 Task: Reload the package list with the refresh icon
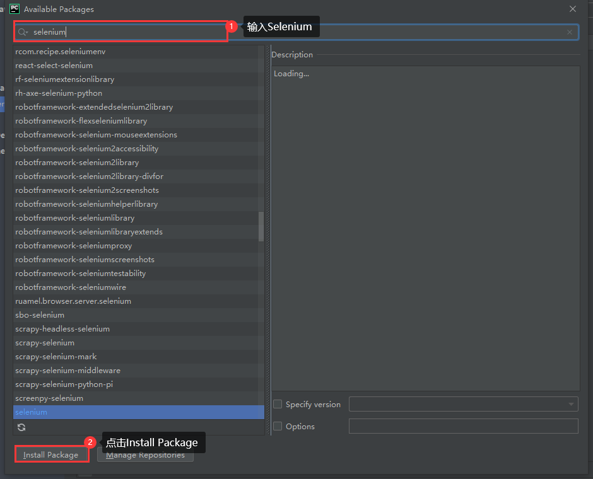(x=21, y=427)
